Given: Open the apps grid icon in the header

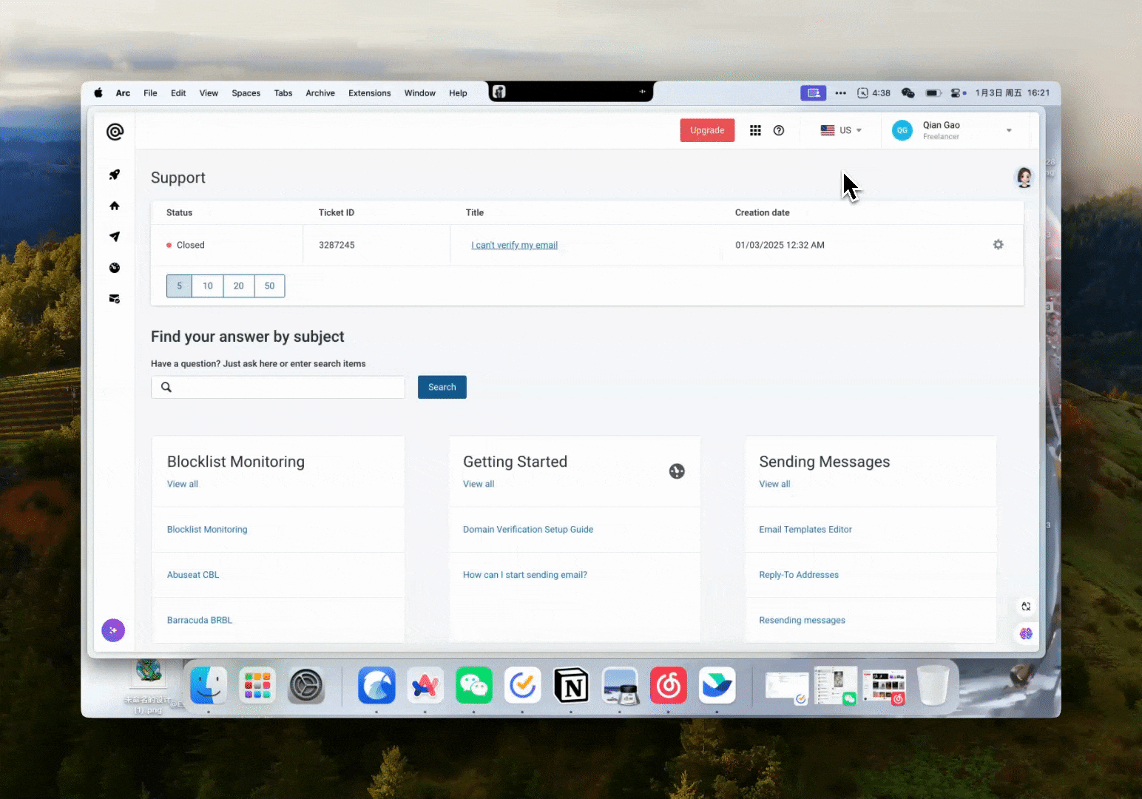Looking at the screenshot, I should tap(755, 130).
